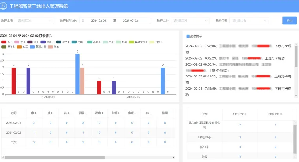Click the calendar icon in date range field
This screenshot has height=162, width=299.
tap(83, 21)
